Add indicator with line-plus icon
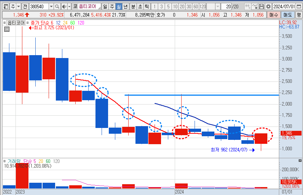 click(255, 6)
